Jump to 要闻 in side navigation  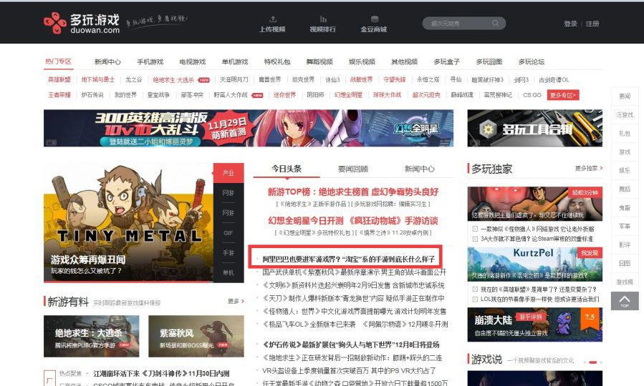point(625,96)
